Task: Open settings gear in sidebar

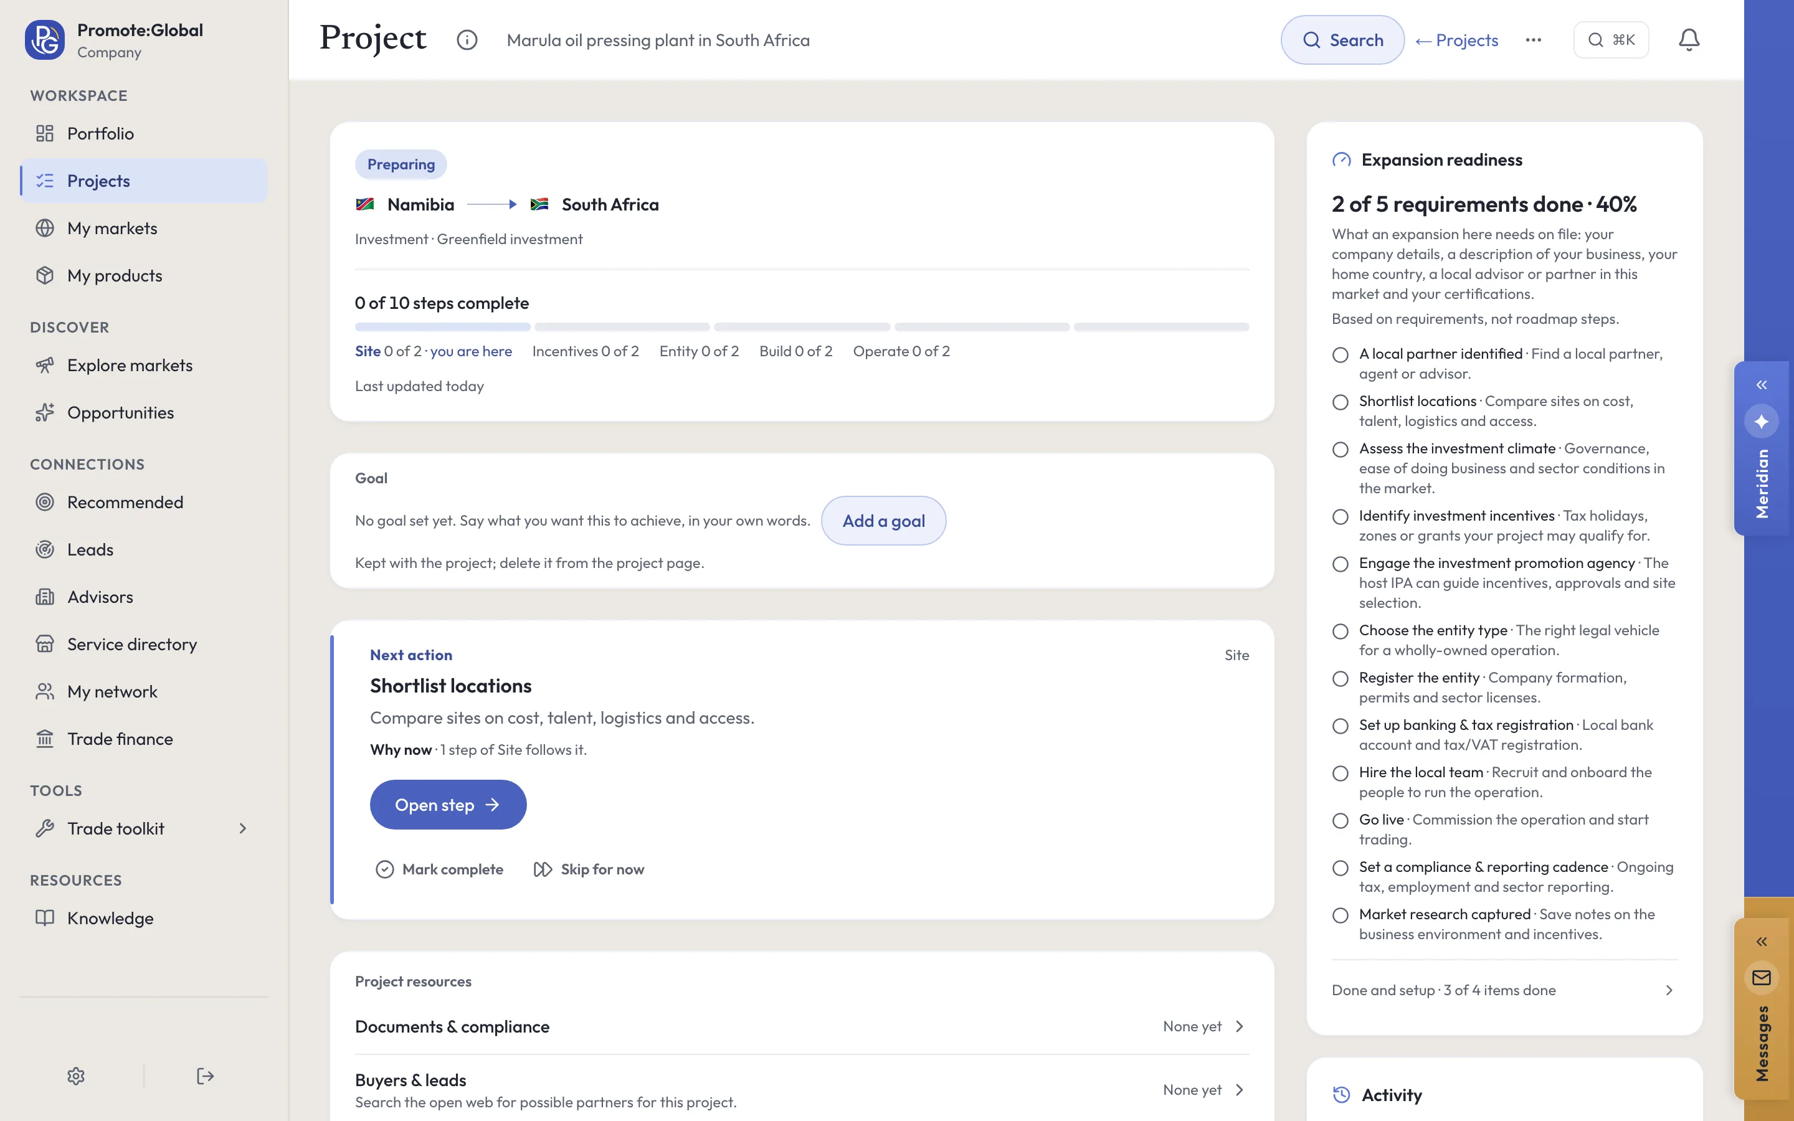Action: pos(75,1076)
